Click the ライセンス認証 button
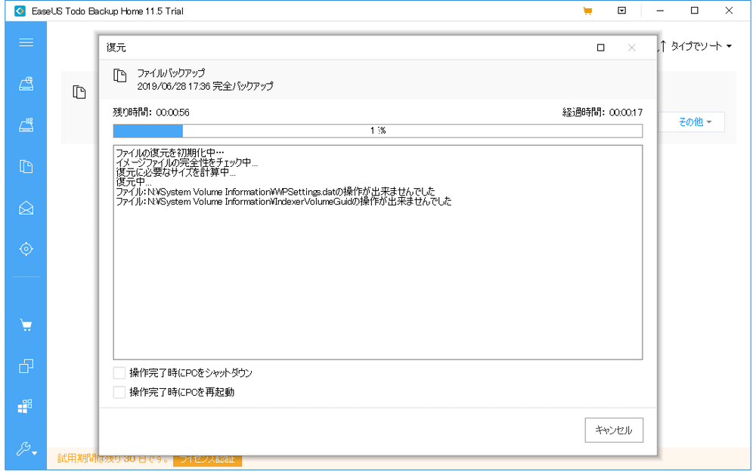 click(x=207, y=459)
